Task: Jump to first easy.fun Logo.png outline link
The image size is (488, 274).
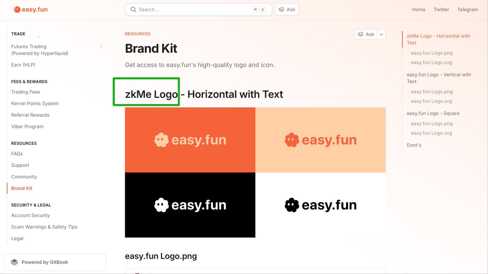Action: tap(431, 53)
